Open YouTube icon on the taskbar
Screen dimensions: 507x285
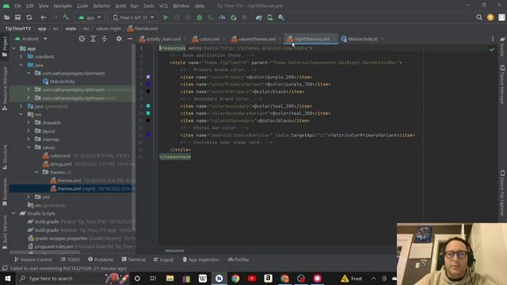252,278
